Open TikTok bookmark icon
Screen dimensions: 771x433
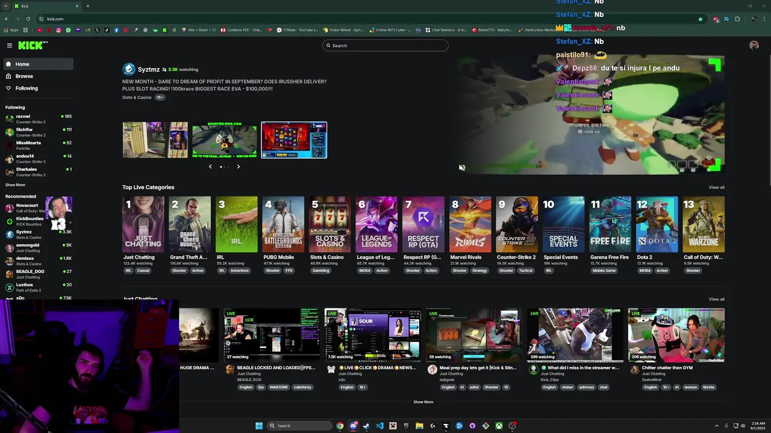pyautogui.click(x=107, y=30)
